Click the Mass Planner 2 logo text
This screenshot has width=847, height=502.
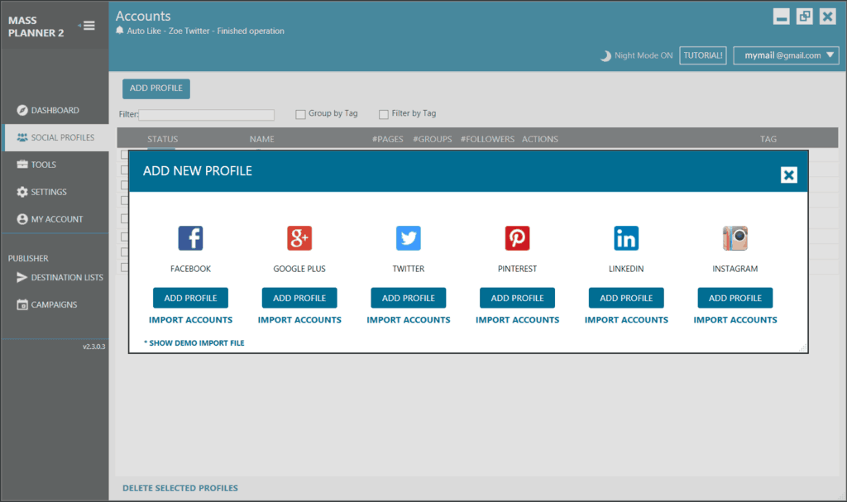click(x=36, y=26)
